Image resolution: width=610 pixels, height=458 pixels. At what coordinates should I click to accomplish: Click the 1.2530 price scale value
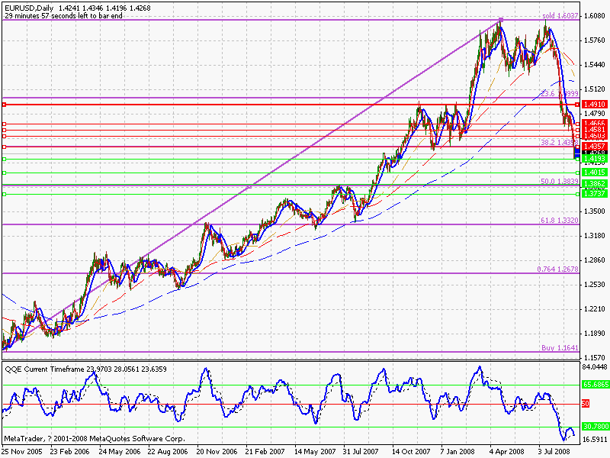pyautogui.click(x=595, y=285)
